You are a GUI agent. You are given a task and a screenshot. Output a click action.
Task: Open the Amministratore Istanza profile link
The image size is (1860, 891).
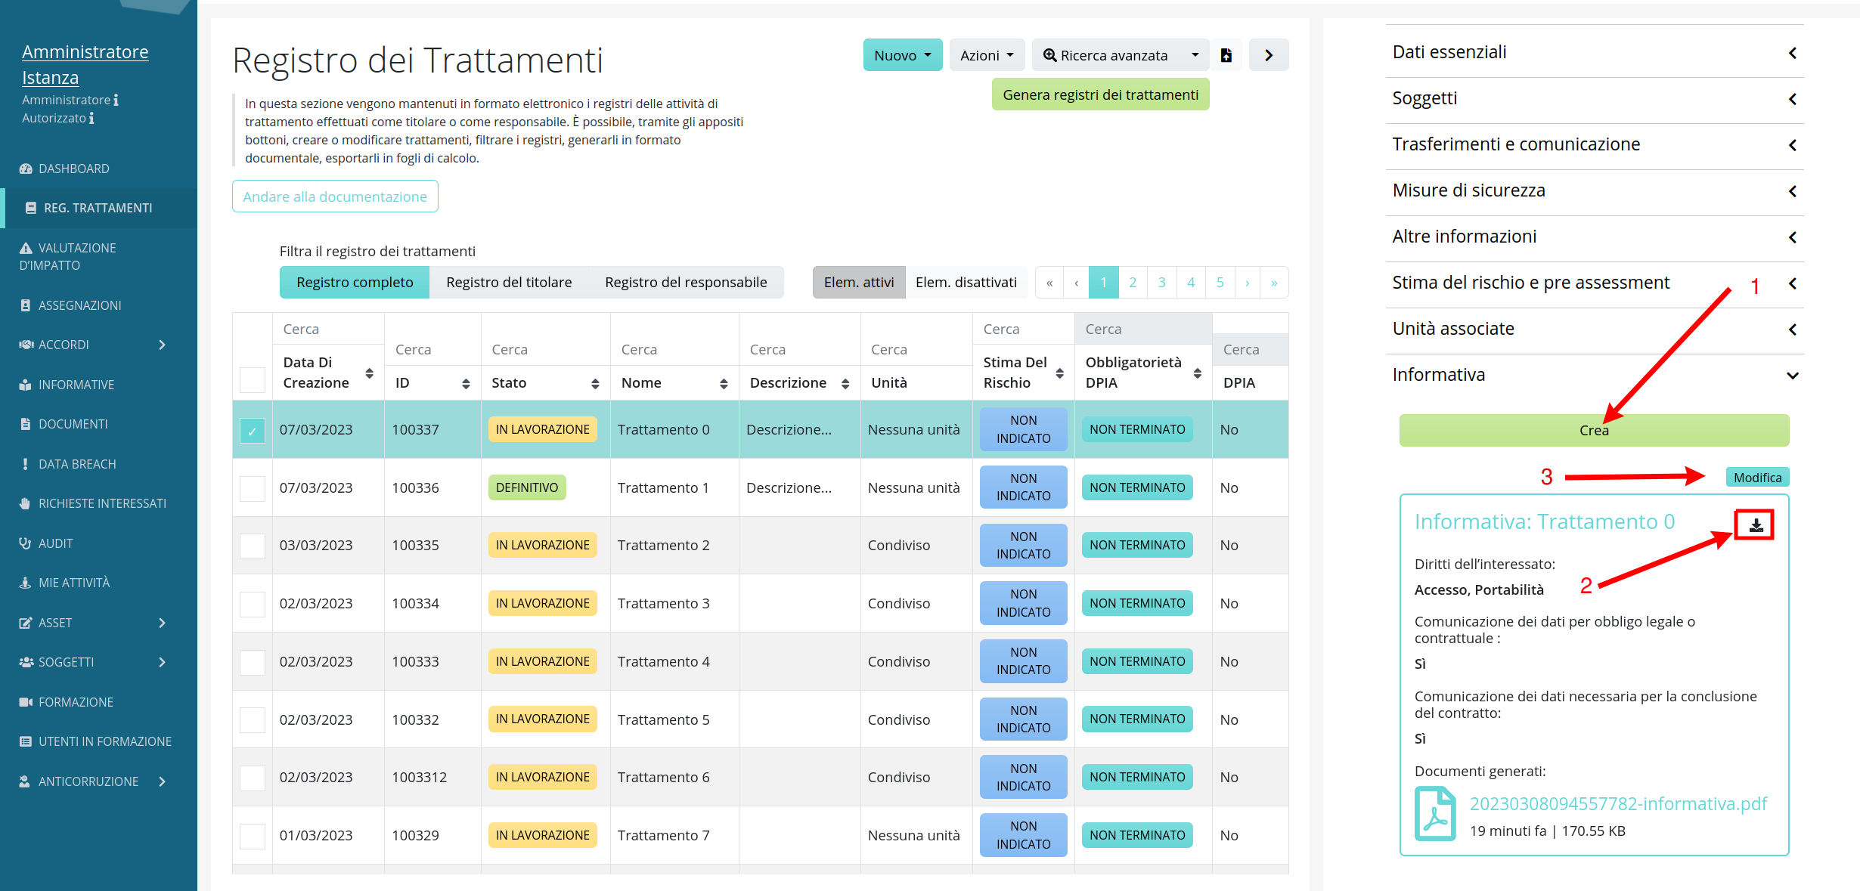pos(85,64)
